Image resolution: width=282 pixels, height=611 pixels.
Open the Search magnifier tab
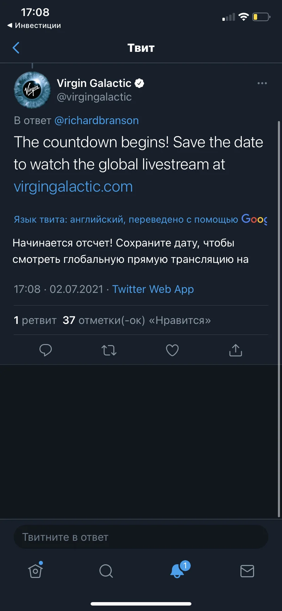[106, 571]
